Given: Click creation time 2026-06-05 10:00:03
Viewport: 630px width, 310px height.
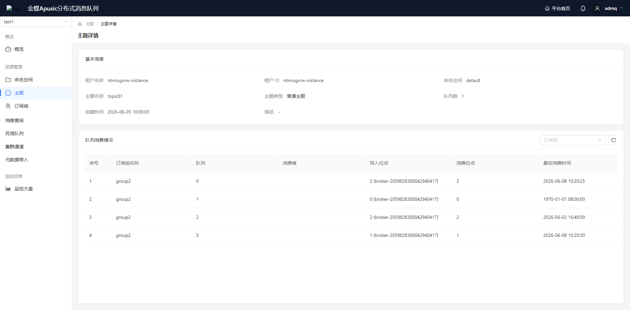Looking at the screenshot, I should pos(128,112).
